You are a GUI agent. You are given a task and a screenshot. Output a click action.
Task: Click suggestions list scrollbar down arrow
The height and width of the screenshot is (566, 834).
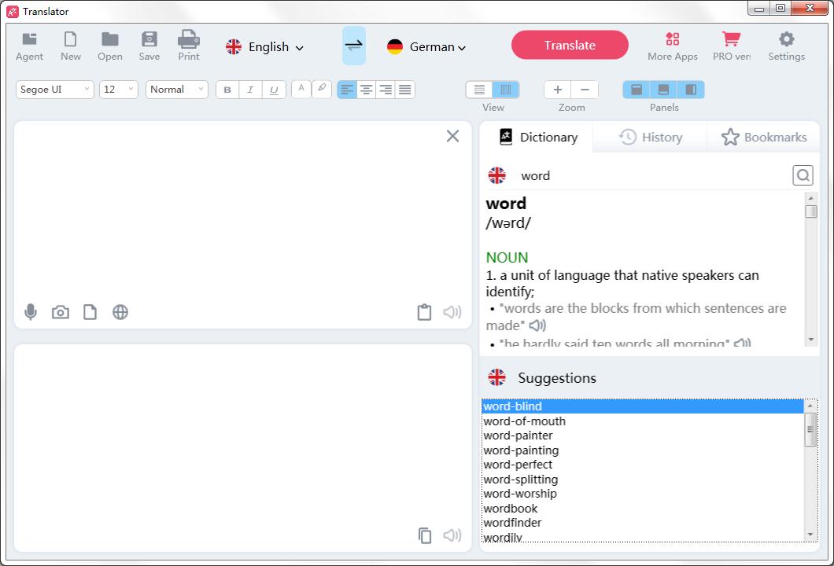tap(810, 535)
